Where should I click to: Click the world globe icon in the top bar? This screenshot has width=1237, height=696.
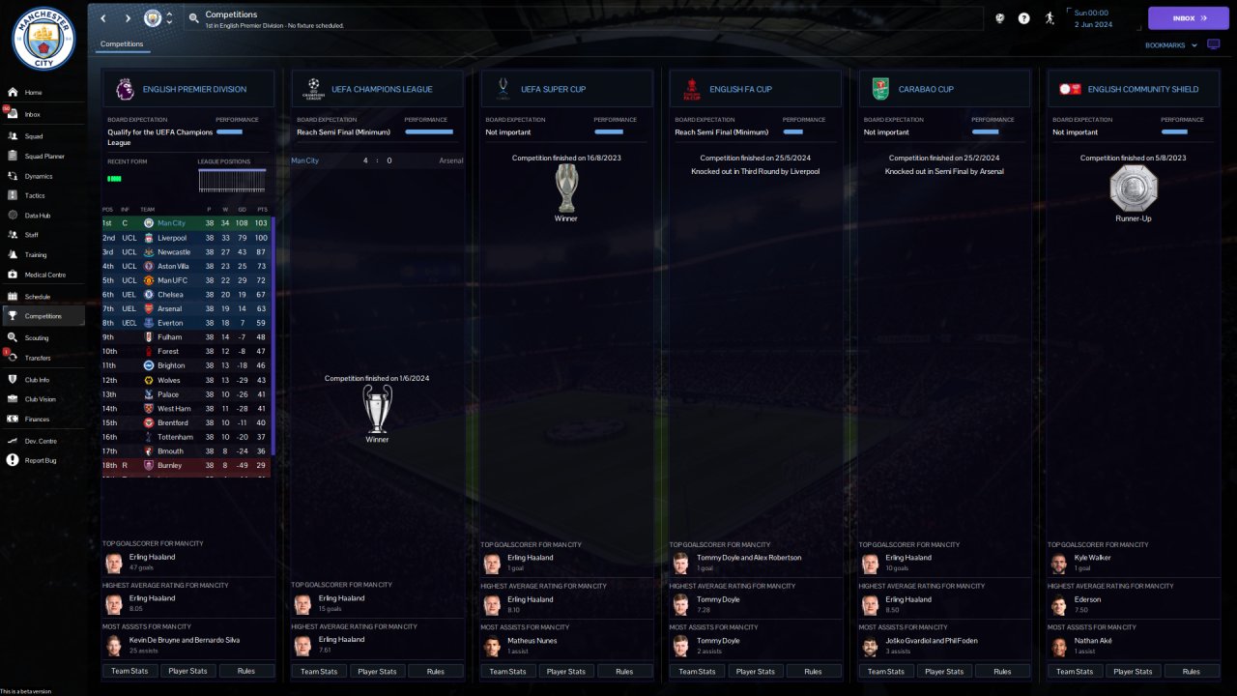pyautogui.click(x=999, y=18)
